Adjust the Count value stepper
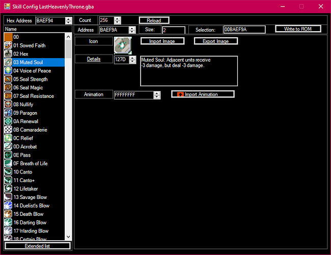The image size is (331, 255). pos(118,20)
